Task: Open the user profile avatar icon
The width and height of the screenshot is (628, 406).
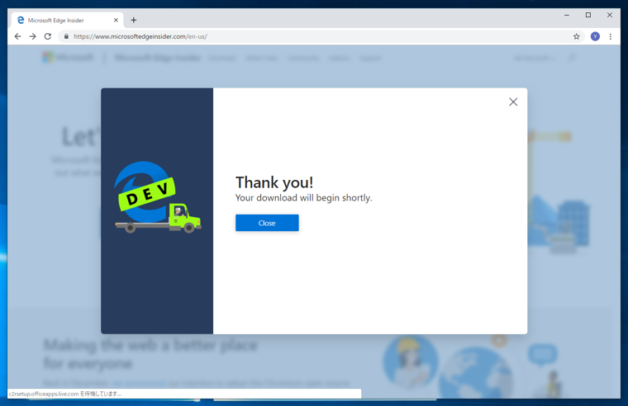Action: [x=595, y=36]
